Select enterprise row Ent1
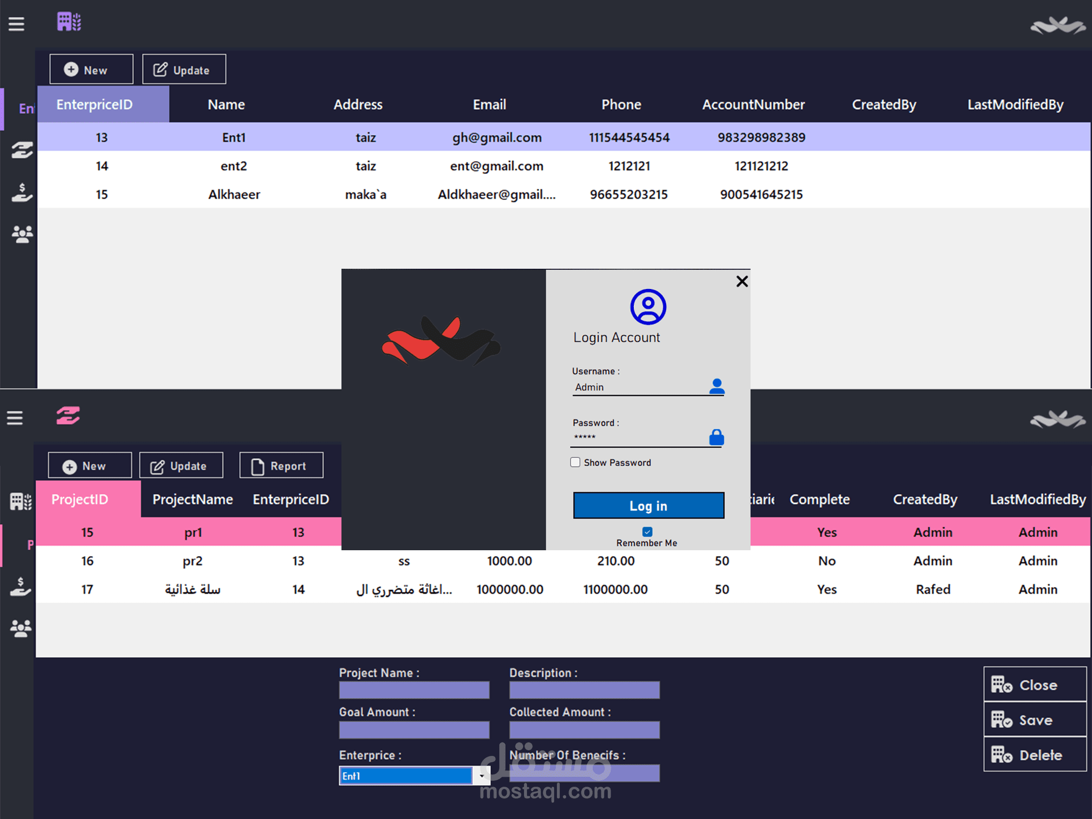 [564, 137]
